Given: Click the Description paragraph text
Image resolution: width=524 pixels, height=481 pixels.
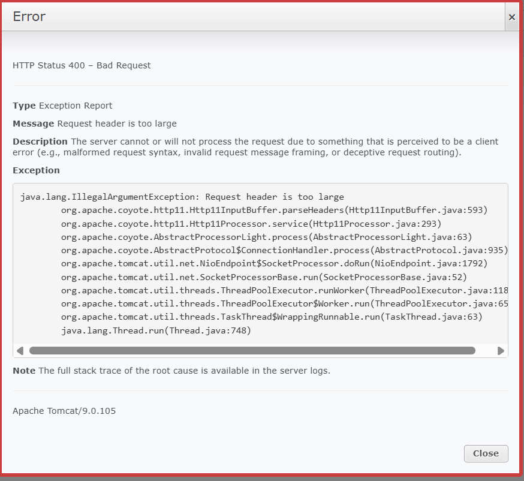Looking at the screenshot, I should pyautogui.click(x=255, y=147).
